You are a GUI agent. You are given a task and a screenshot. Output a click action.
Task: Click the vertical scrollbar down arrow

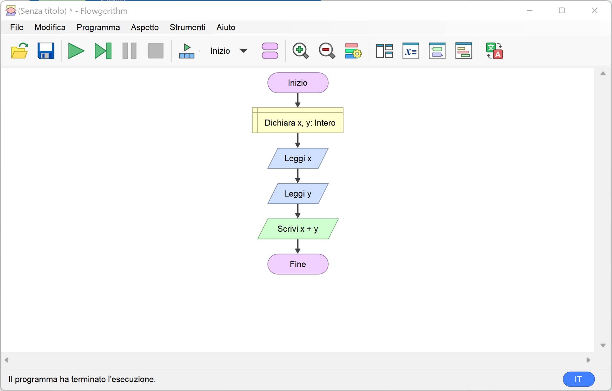point(603,345)
